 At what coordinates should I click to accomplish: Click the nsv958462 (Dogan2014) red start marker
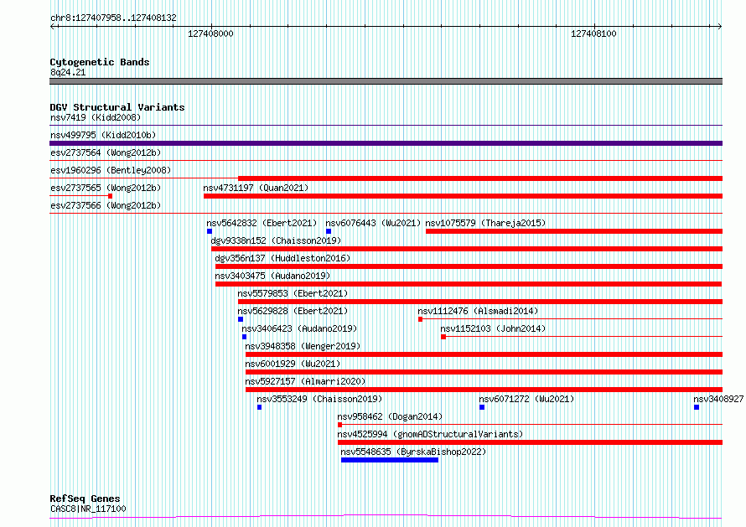pyautogui.click(x=339, y=425)
